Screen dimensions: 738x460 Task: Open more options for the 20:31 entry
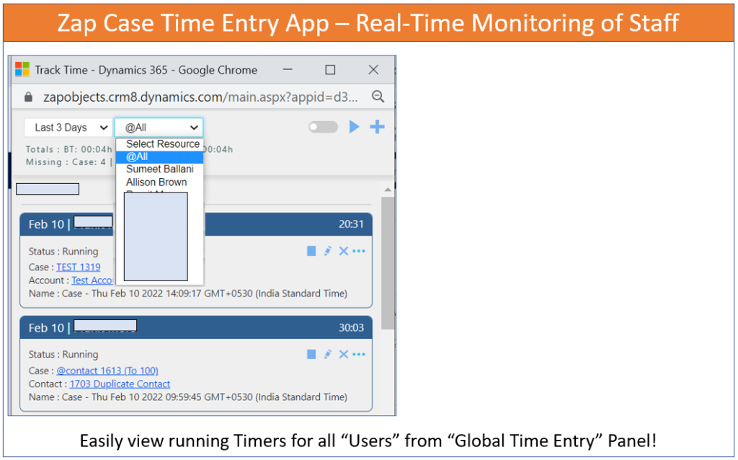pyautogui.click(x=359, y=251)
